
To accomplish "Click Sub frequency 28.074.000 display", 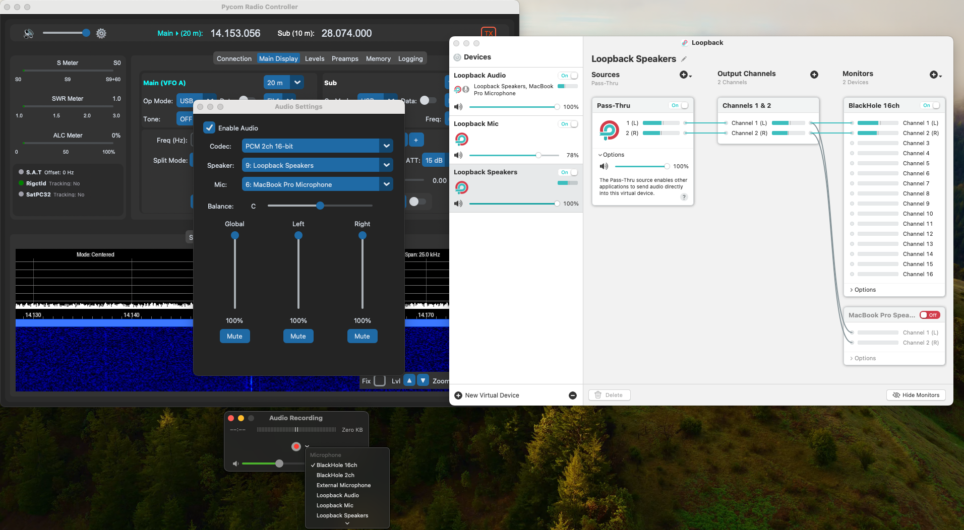I will click(346, 33).
